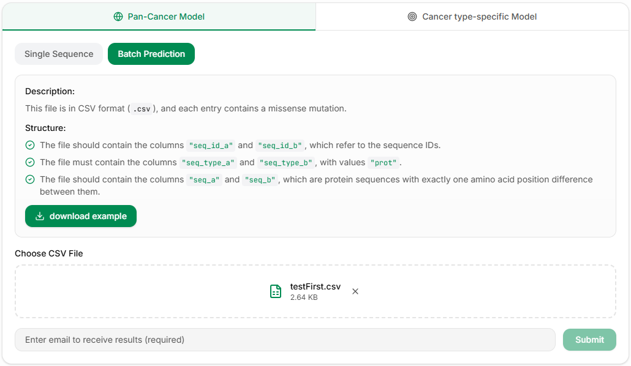Click the "prot" value code label
631x366 pixels.
[x=384, y=163]
